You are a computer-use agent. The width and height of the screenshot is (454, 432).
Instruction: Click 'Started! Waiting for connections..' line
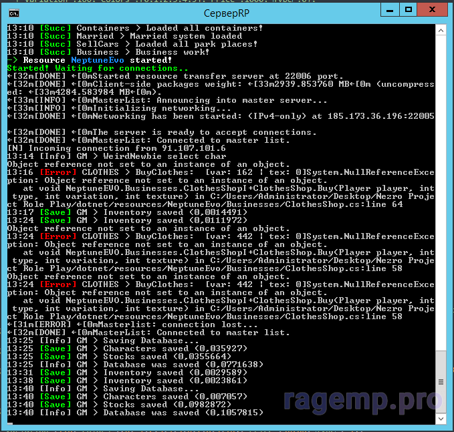coord(98,68)
